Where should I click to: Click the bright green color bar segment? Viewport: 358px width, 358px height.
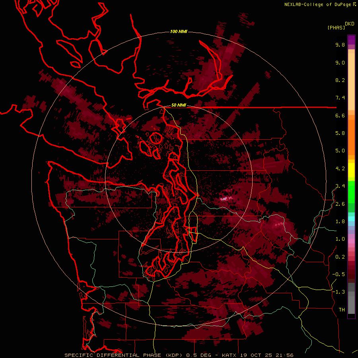pos(351,192)
